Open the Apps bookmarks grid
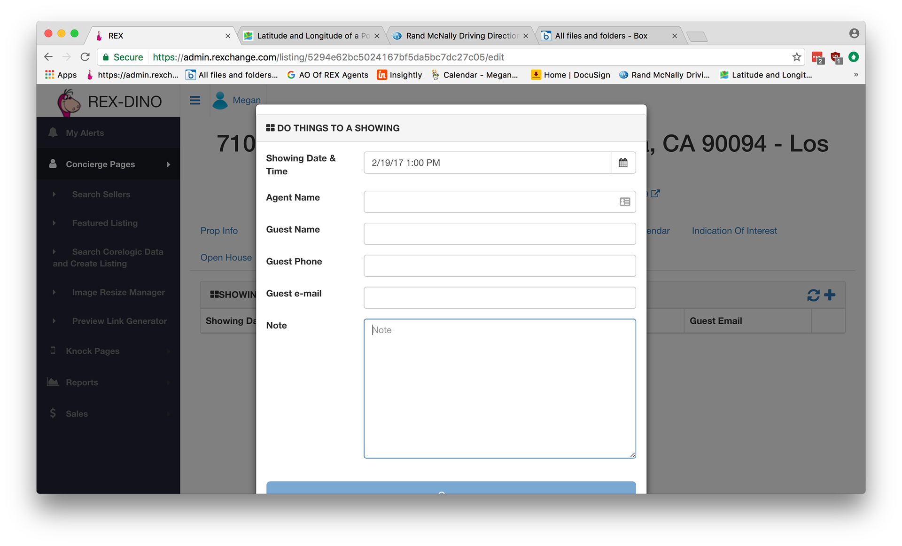Image resolution: width=902 pixels, height=546 pixels. tap(61, 75)
